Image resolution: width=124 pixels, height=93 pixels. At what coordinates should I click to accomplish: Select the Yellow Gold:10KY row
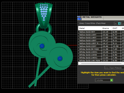pyautogui.click(x=101, y=35)
